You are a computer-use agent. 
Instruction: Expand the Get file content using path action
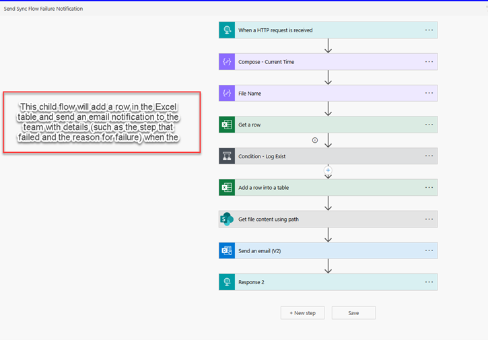pos(328,219)
